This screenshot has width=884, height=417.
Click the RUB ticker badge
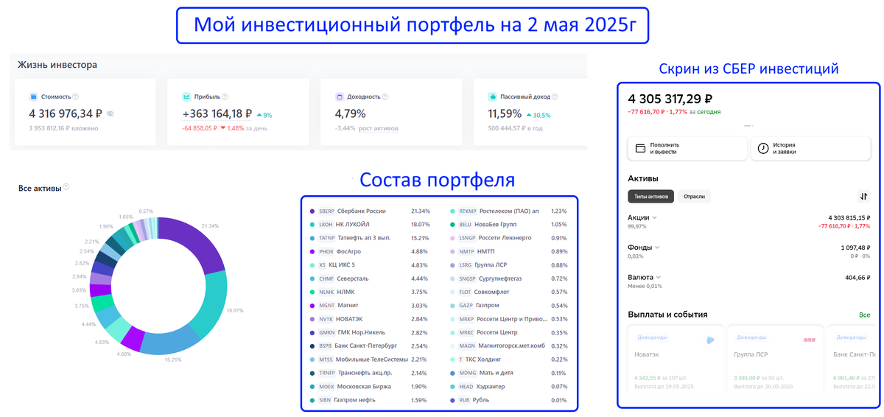tap(464, 400)
